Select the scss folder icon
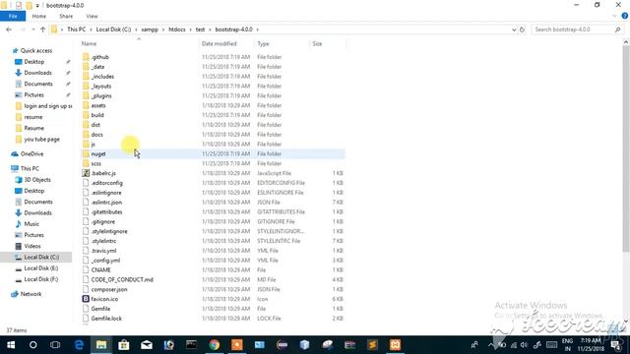This screenshot has width=630, height=354. pos(86,163)
